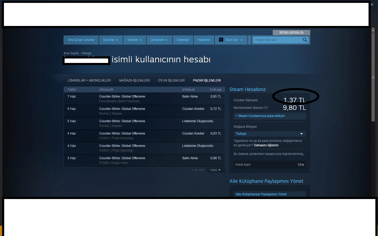Click the Hesap breadcrumb link

tap(87, 53)
